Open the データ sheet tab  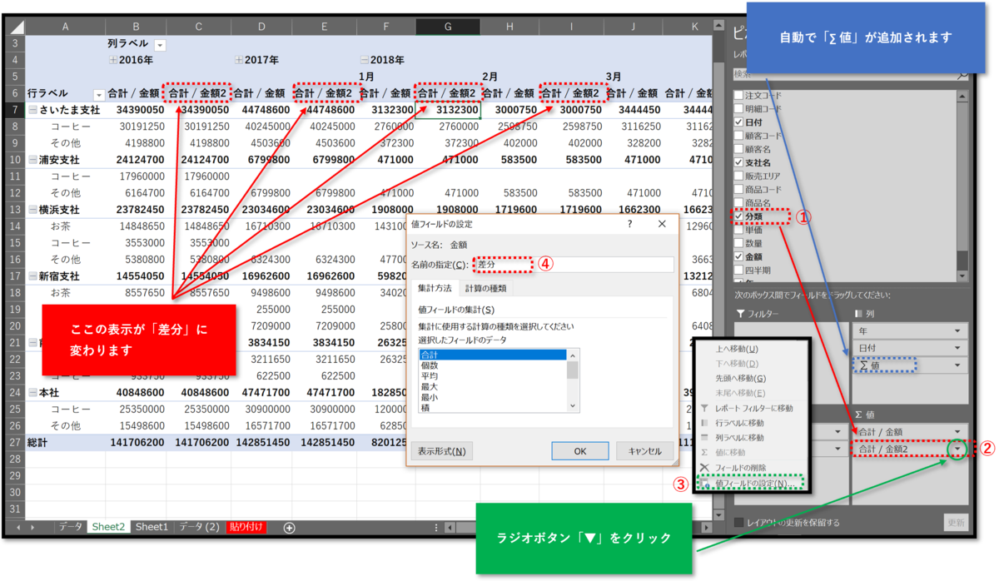coord(71,527)
